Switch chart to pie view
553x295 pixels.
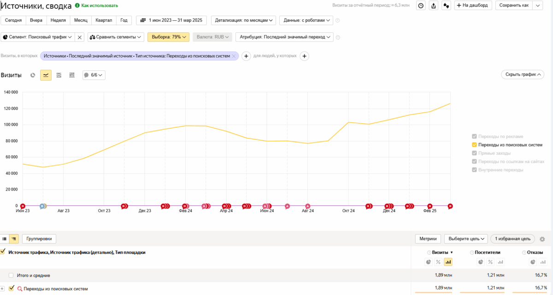click(33, 75)
